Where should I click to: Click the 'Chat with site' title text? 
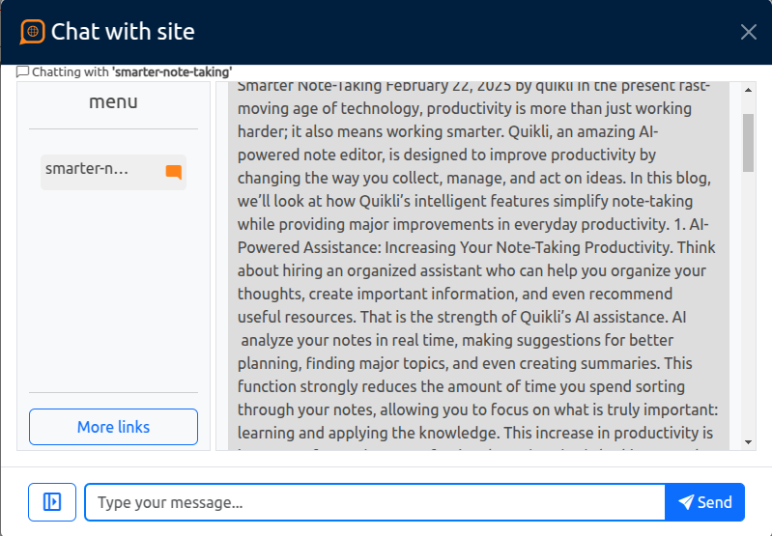click(123, 32)
